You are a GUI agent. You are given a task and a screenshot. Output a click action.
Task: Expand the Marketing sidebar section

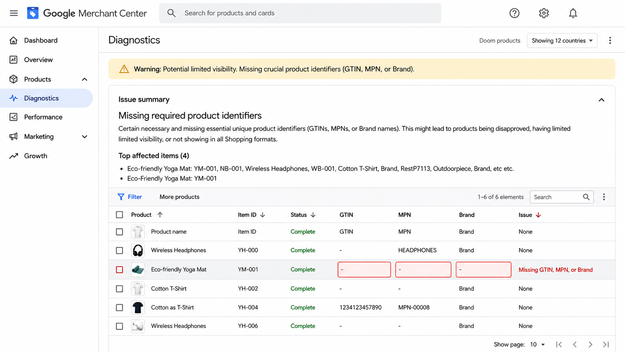click(84, 137)
